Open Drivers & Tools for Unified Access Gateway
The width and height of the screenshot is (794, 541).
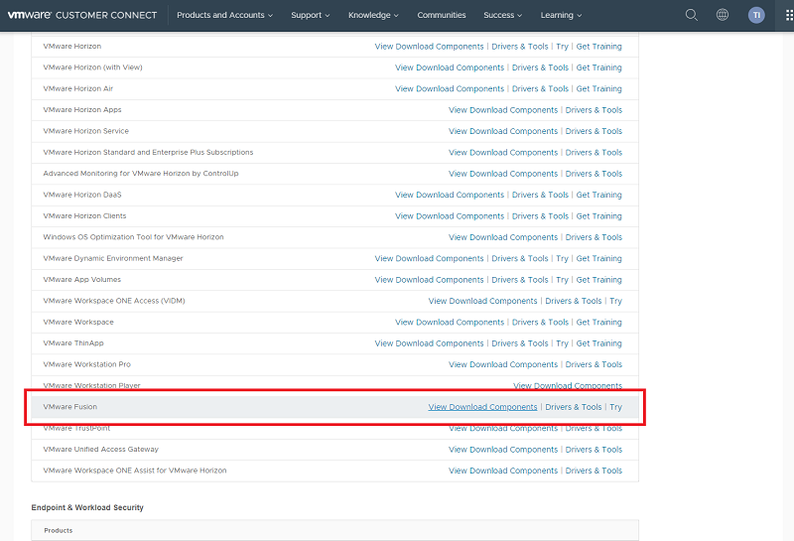click(594, 450)
